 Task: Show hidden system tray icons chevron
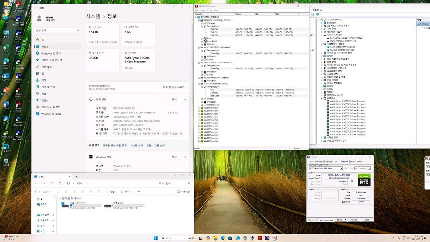393,238
